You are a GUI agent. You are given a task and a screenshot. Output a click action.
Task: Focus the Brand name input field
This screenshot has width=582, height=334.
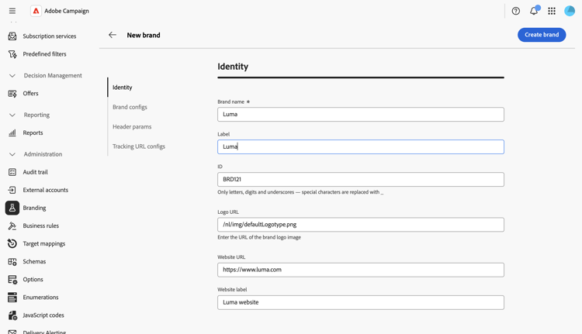tap(360, 115)
